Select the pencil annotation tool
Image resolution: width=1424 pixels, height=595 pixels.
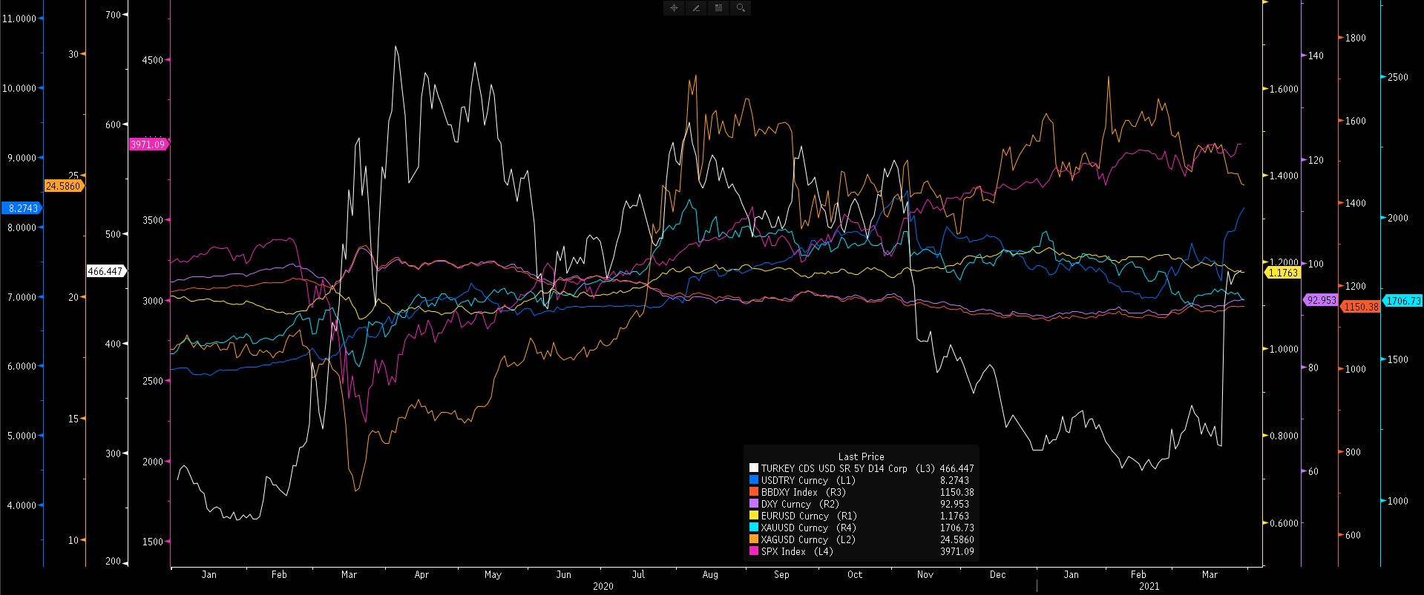tap(696, 8)
